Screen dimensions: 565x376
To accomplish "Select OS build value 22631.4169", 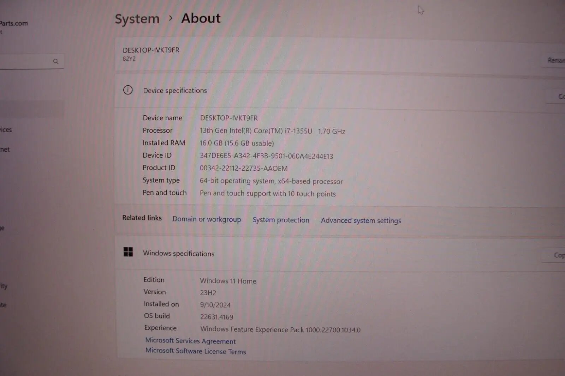I will 217,317.
